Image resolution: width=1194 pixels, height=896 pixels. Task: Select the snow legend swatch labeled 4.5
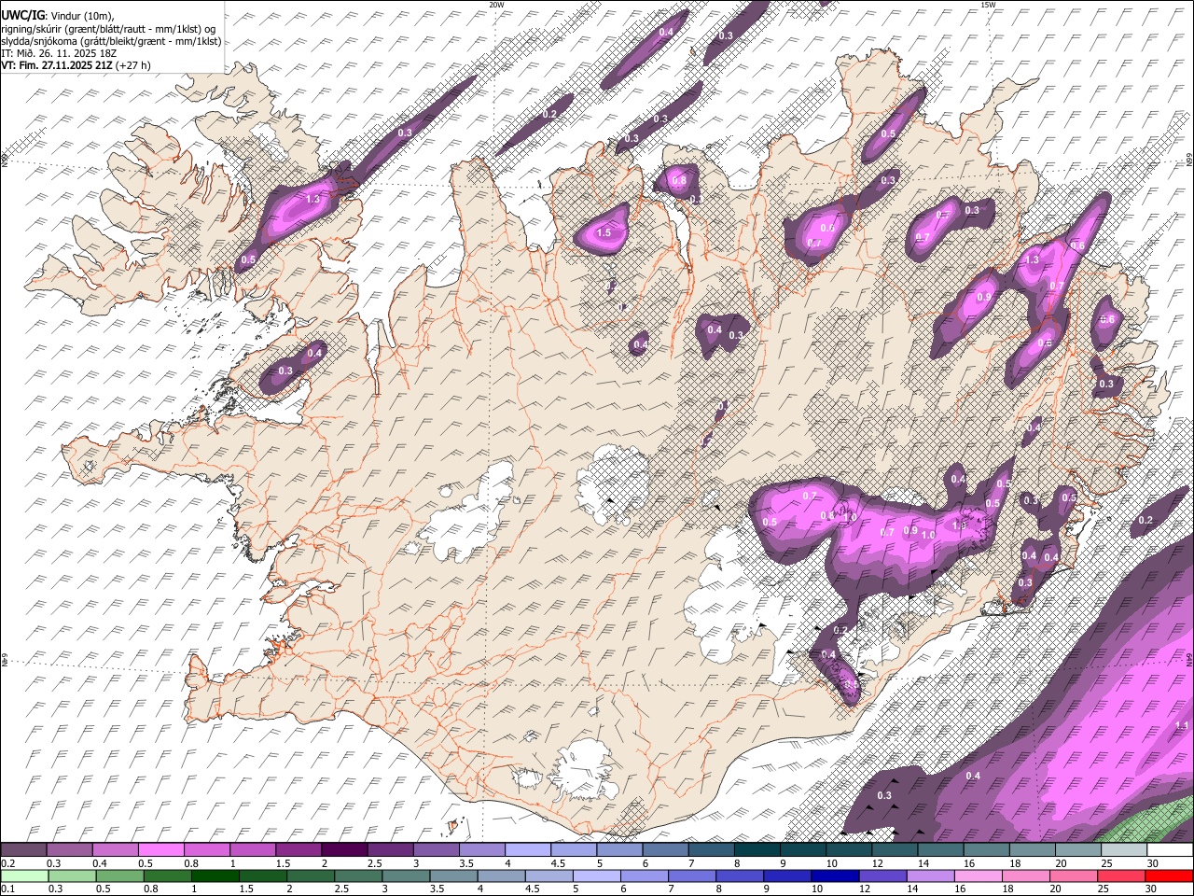pos(573,850)
